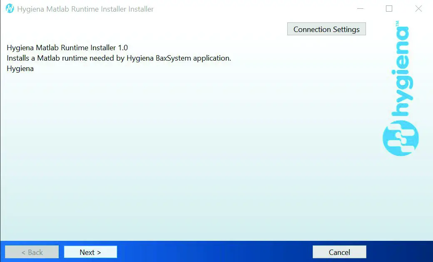Proceed with the Next > button
This screenshot has height=262, width=433.
coord(90,252)
